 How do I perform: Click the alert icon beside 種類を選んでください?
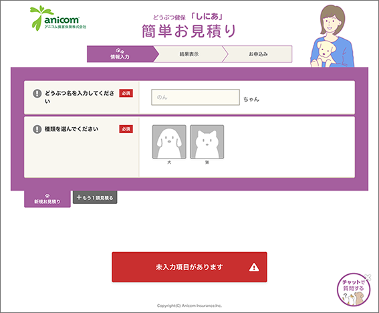tap(37, 129)
